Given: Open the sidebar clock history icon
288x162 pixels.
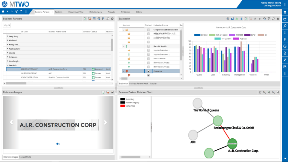Looking at the screenshot, I should pyautogui.click(x=285, y=46).
